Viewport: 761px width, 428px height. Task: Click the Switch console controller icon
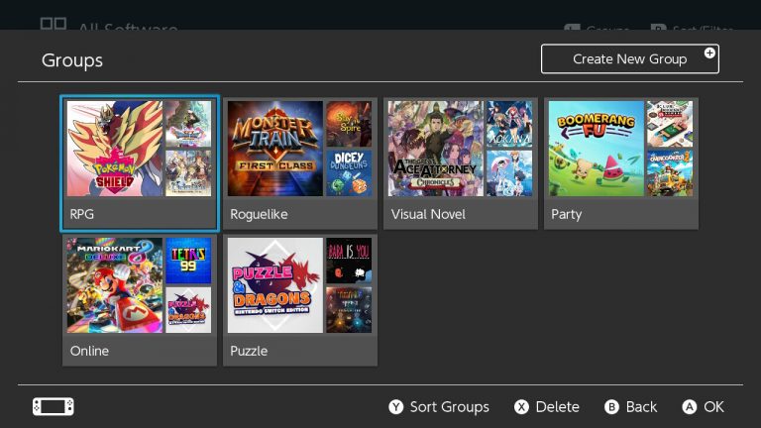pos(54,406)
